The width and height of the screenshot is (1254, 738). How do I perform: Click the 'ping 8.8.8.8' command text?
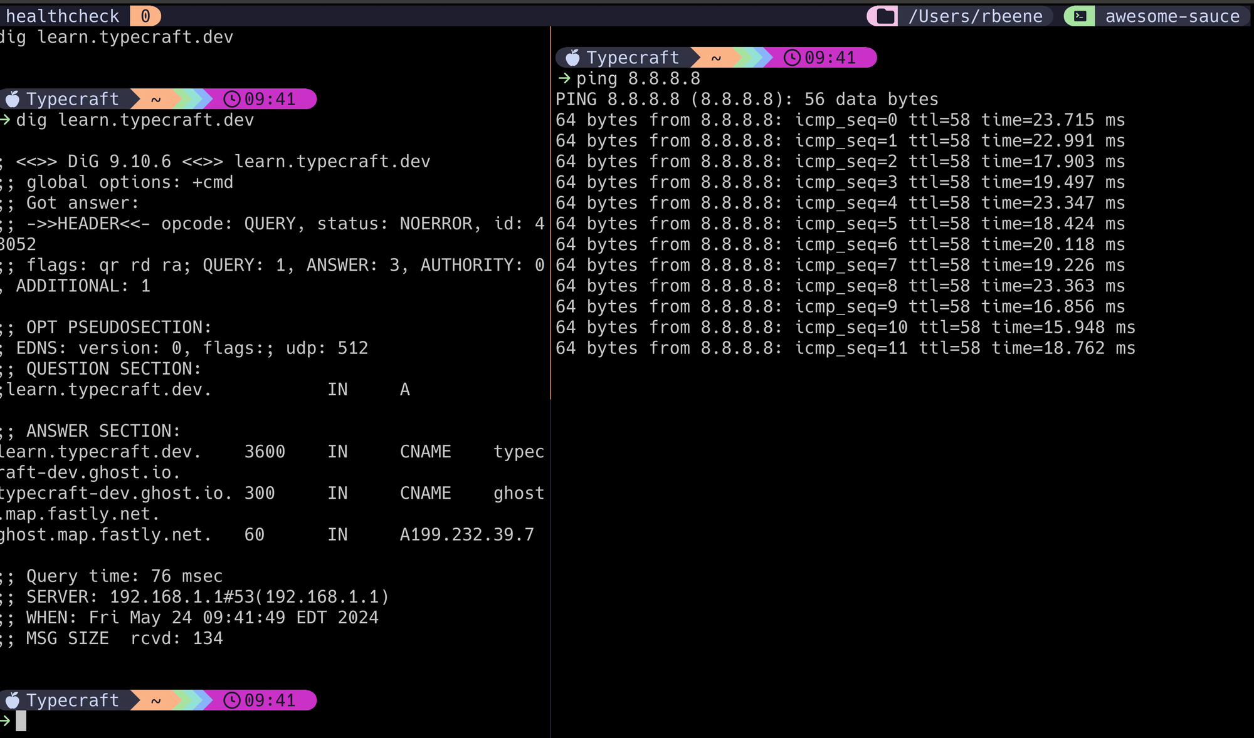click(638, 78)
